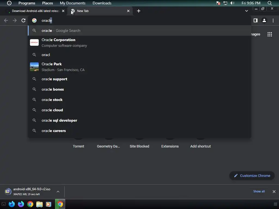This screenshot has width=279, height=209.
Task: Open Chrome's three-dot menu
Action: (x=273, y=20)
